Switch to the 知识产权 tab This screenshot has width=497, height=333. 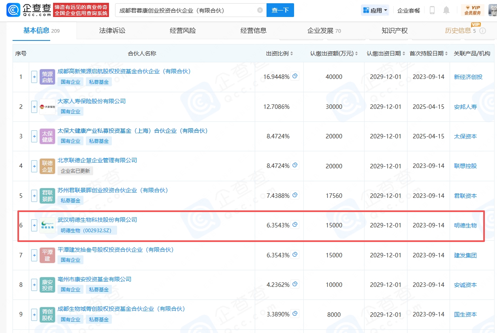click(395, 31)
